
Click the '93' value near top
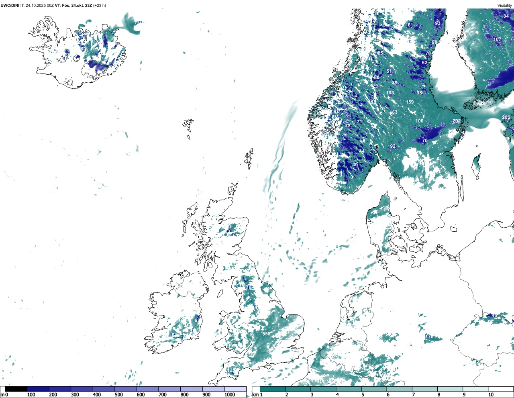(x=438, y=23)
